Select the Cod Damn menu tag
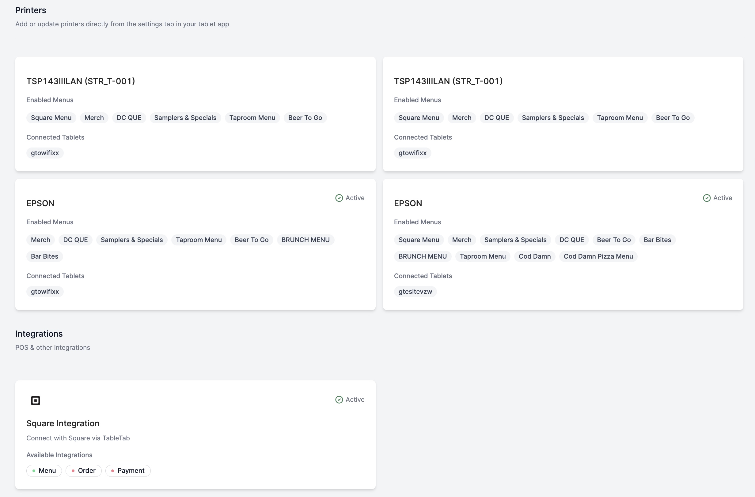The image size is (755, 497). click(x=534, y=256)
